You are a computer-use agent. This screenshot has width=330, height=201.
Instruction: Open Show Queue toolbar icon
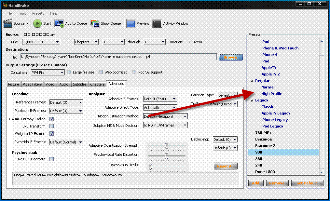95,23
